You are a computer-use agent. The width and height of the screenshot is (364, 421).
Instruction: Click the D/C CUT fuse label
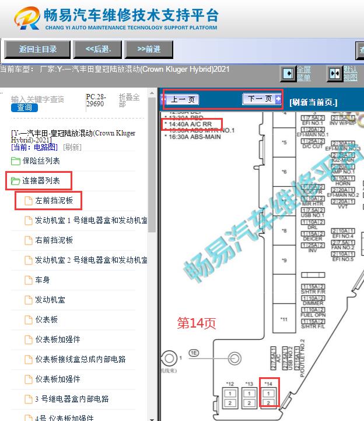313,147
